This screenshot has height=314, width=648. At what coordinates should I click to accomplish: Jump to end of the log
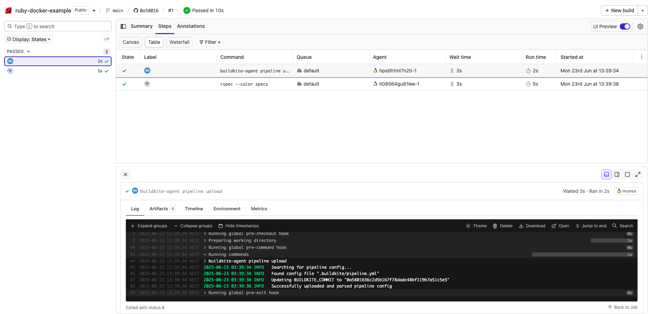(591, 226)
